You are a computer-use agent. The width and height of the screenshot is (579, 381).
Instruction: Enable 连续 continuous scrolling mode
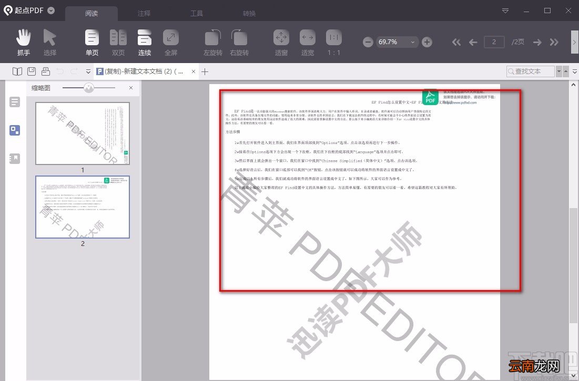coord(145,43)
